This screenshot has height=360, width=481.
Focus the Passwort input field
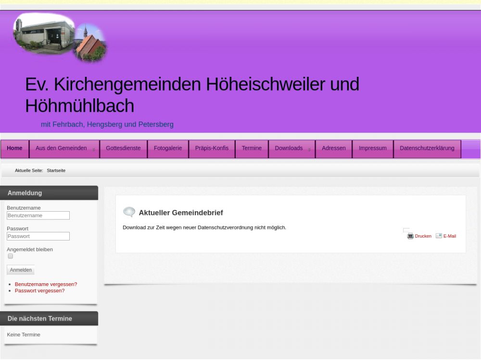point(38,236)
